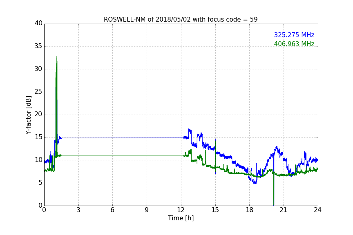Click the plot title mentioning ROSWELL-NM

[x=181, y=19]
